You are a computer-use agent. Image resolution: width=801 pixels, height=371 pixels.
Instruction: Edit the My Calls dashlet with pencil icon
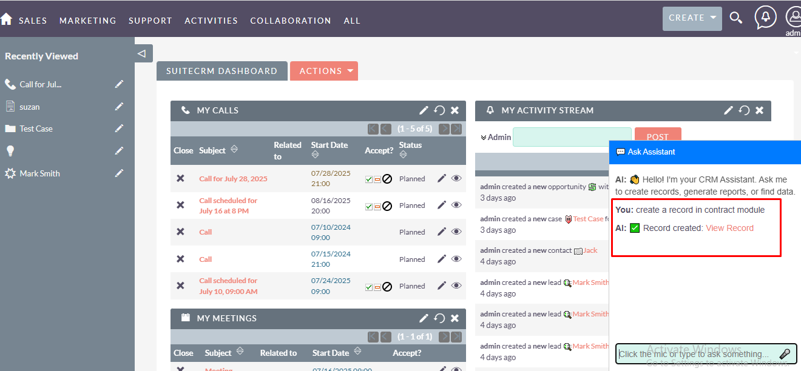(x=424, y=110)
